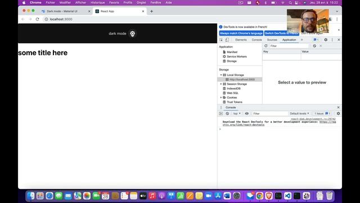Switch to the Sources tab in DevTools
This screenshot has height=203, width=360.
point(272,40)
